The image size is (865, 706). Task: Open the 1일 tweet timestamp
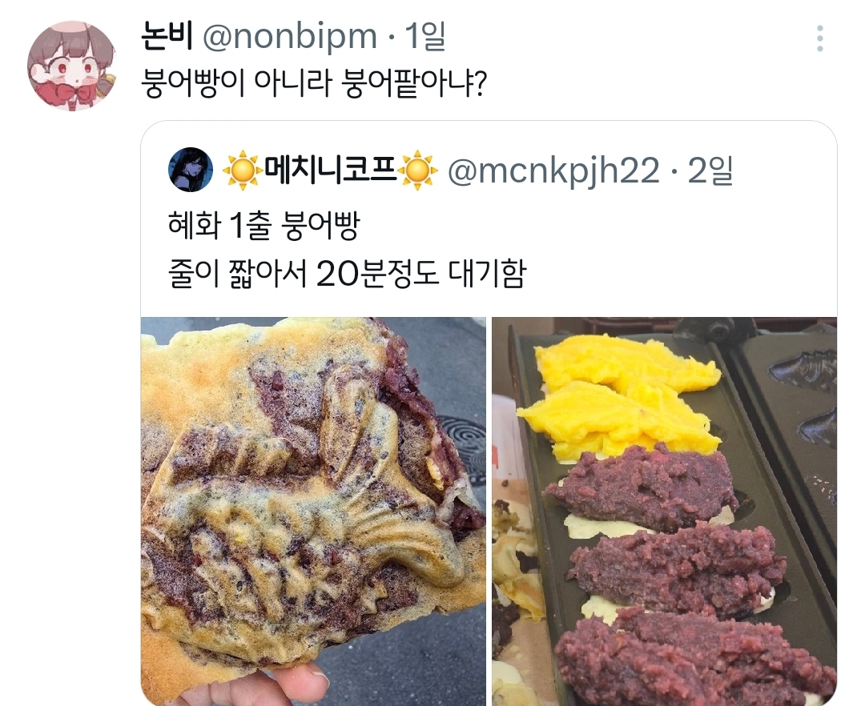pos(424,36)
